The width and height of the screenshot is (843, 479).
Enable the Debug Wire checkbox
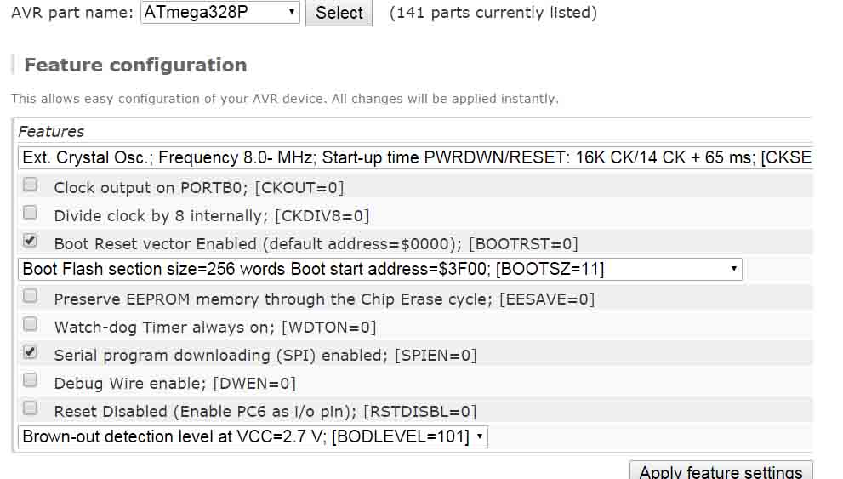(x=31, y=380)
